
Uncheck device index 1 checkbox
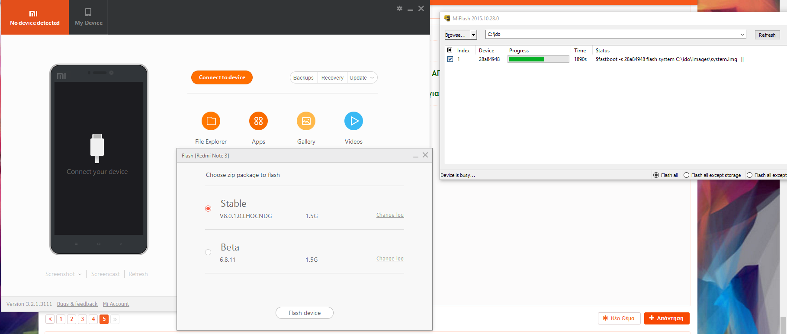click(x=450, y=59)
